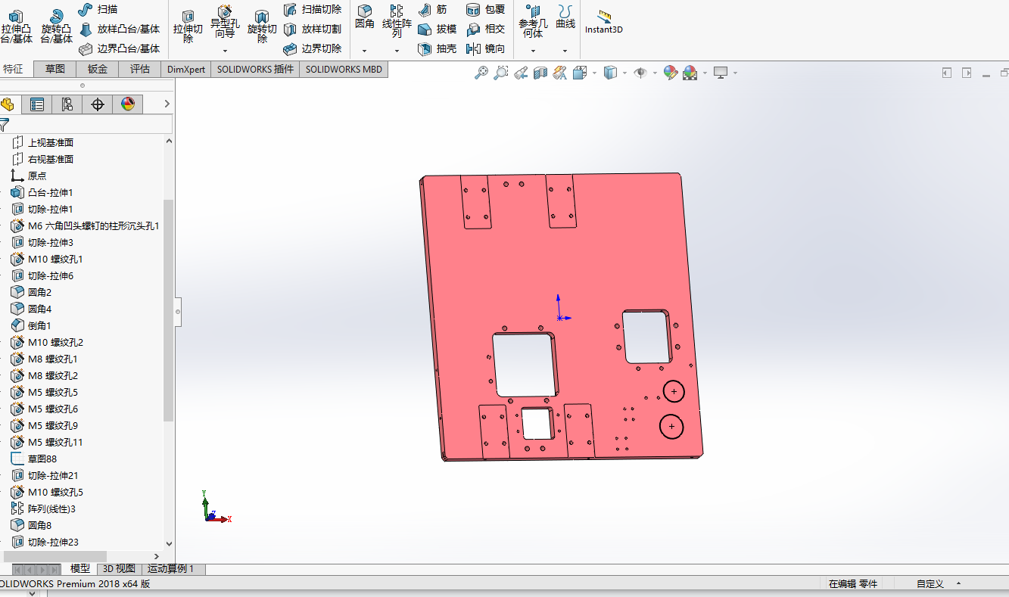Expand the 曲线 curves dropdown arrow
Screen dimensions: 1009x597
(x=565, y=51)
